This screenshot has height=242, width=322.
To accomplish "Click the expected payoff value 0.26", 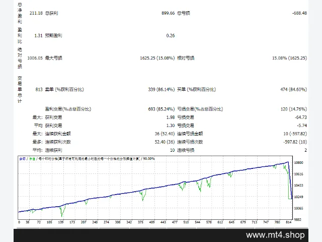I will coord(171,36).
